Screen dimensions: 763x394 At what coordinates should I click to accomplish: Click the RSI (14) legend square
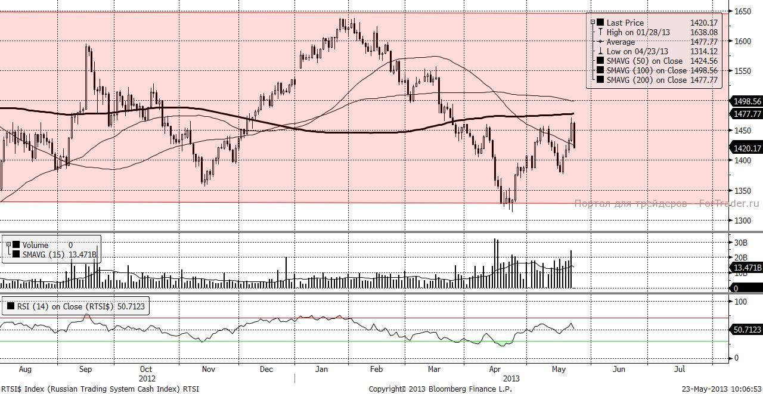point(11,307)
